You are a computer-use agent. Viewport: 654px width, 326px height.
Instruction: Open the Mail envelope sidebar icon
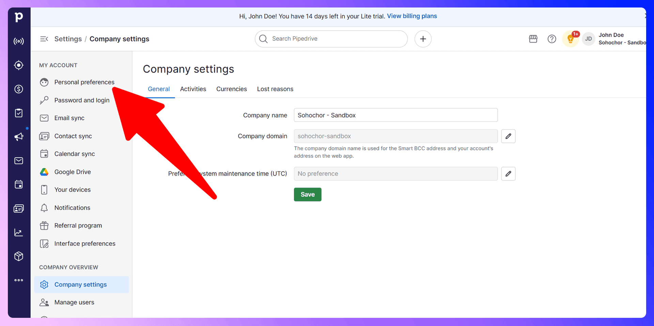point(19,161)
